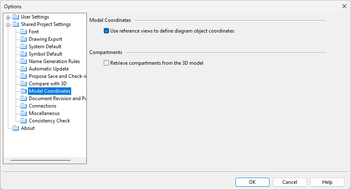The width and height of the screenshot is (351, 190).
Task: Click the folder icon next to Font
Action: point(23,32)
